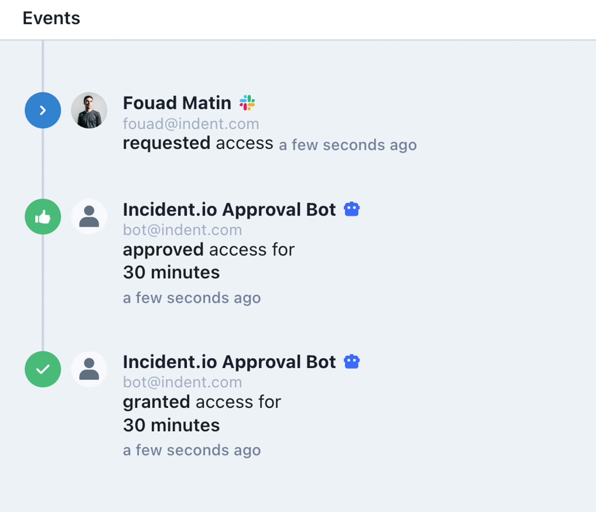Click the timestamp next to requested access
This screenshot has width=596, height=512.
347,145
